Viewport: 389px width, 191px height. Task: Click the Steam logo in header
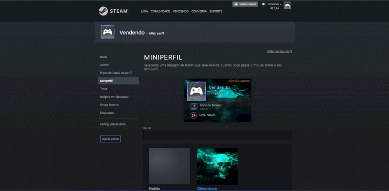(x=113, y=11)
